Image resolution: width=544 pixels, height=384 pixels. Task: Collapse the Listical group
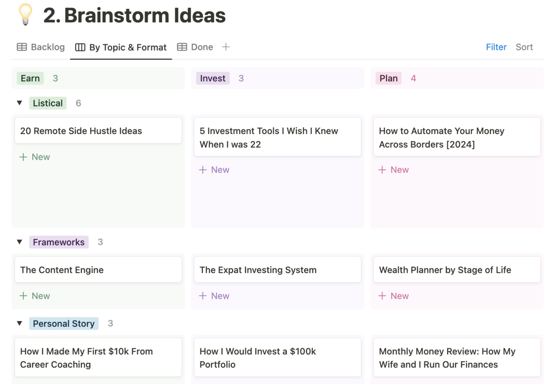click(x=19, y=103)
